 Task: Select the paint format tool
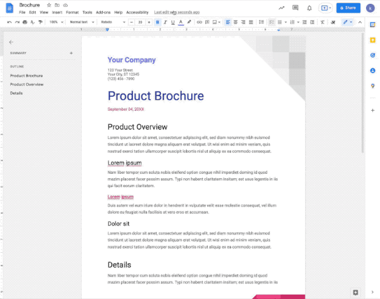41,22
